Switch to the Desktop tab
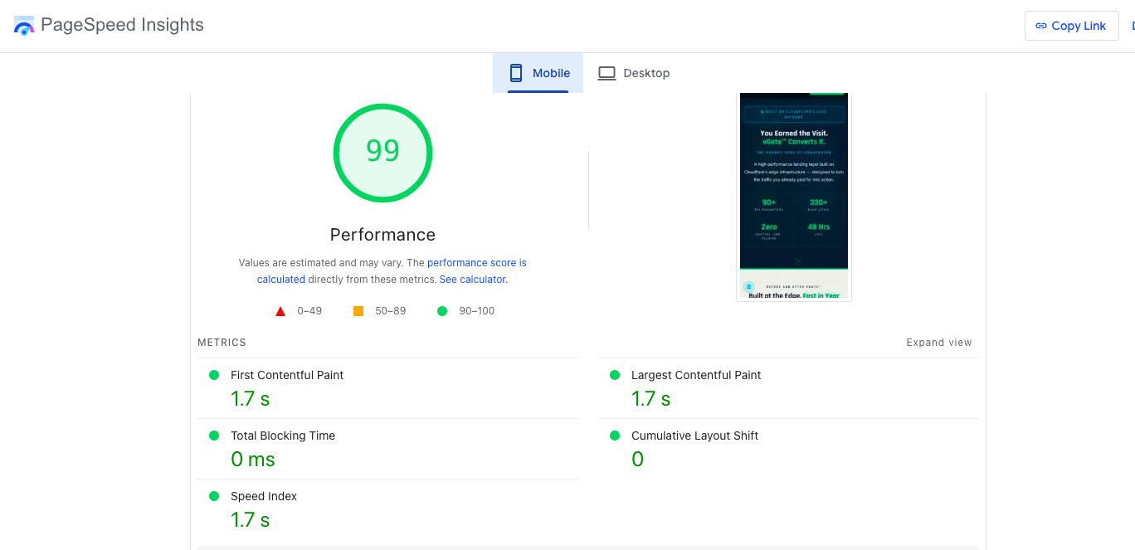The width and height of the screenshot is (1135, 550). [633, 73]
